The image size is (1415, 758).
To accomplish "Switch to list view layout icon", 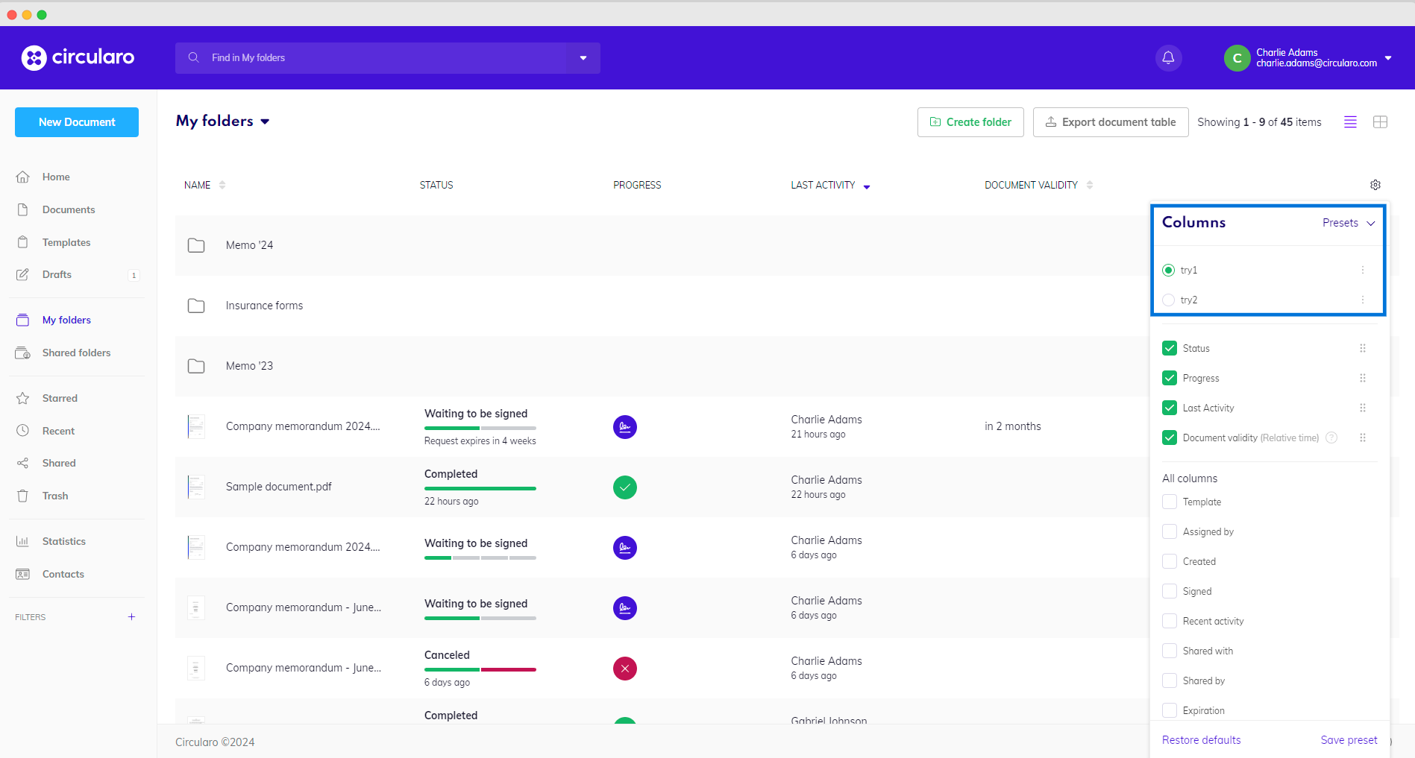I will 1350,122.
